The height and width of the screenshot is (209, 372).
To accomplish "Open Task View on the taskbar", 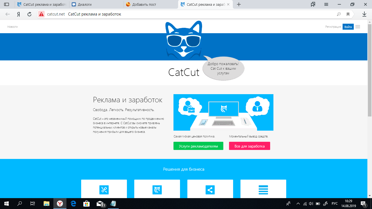I will pos(33,204).
